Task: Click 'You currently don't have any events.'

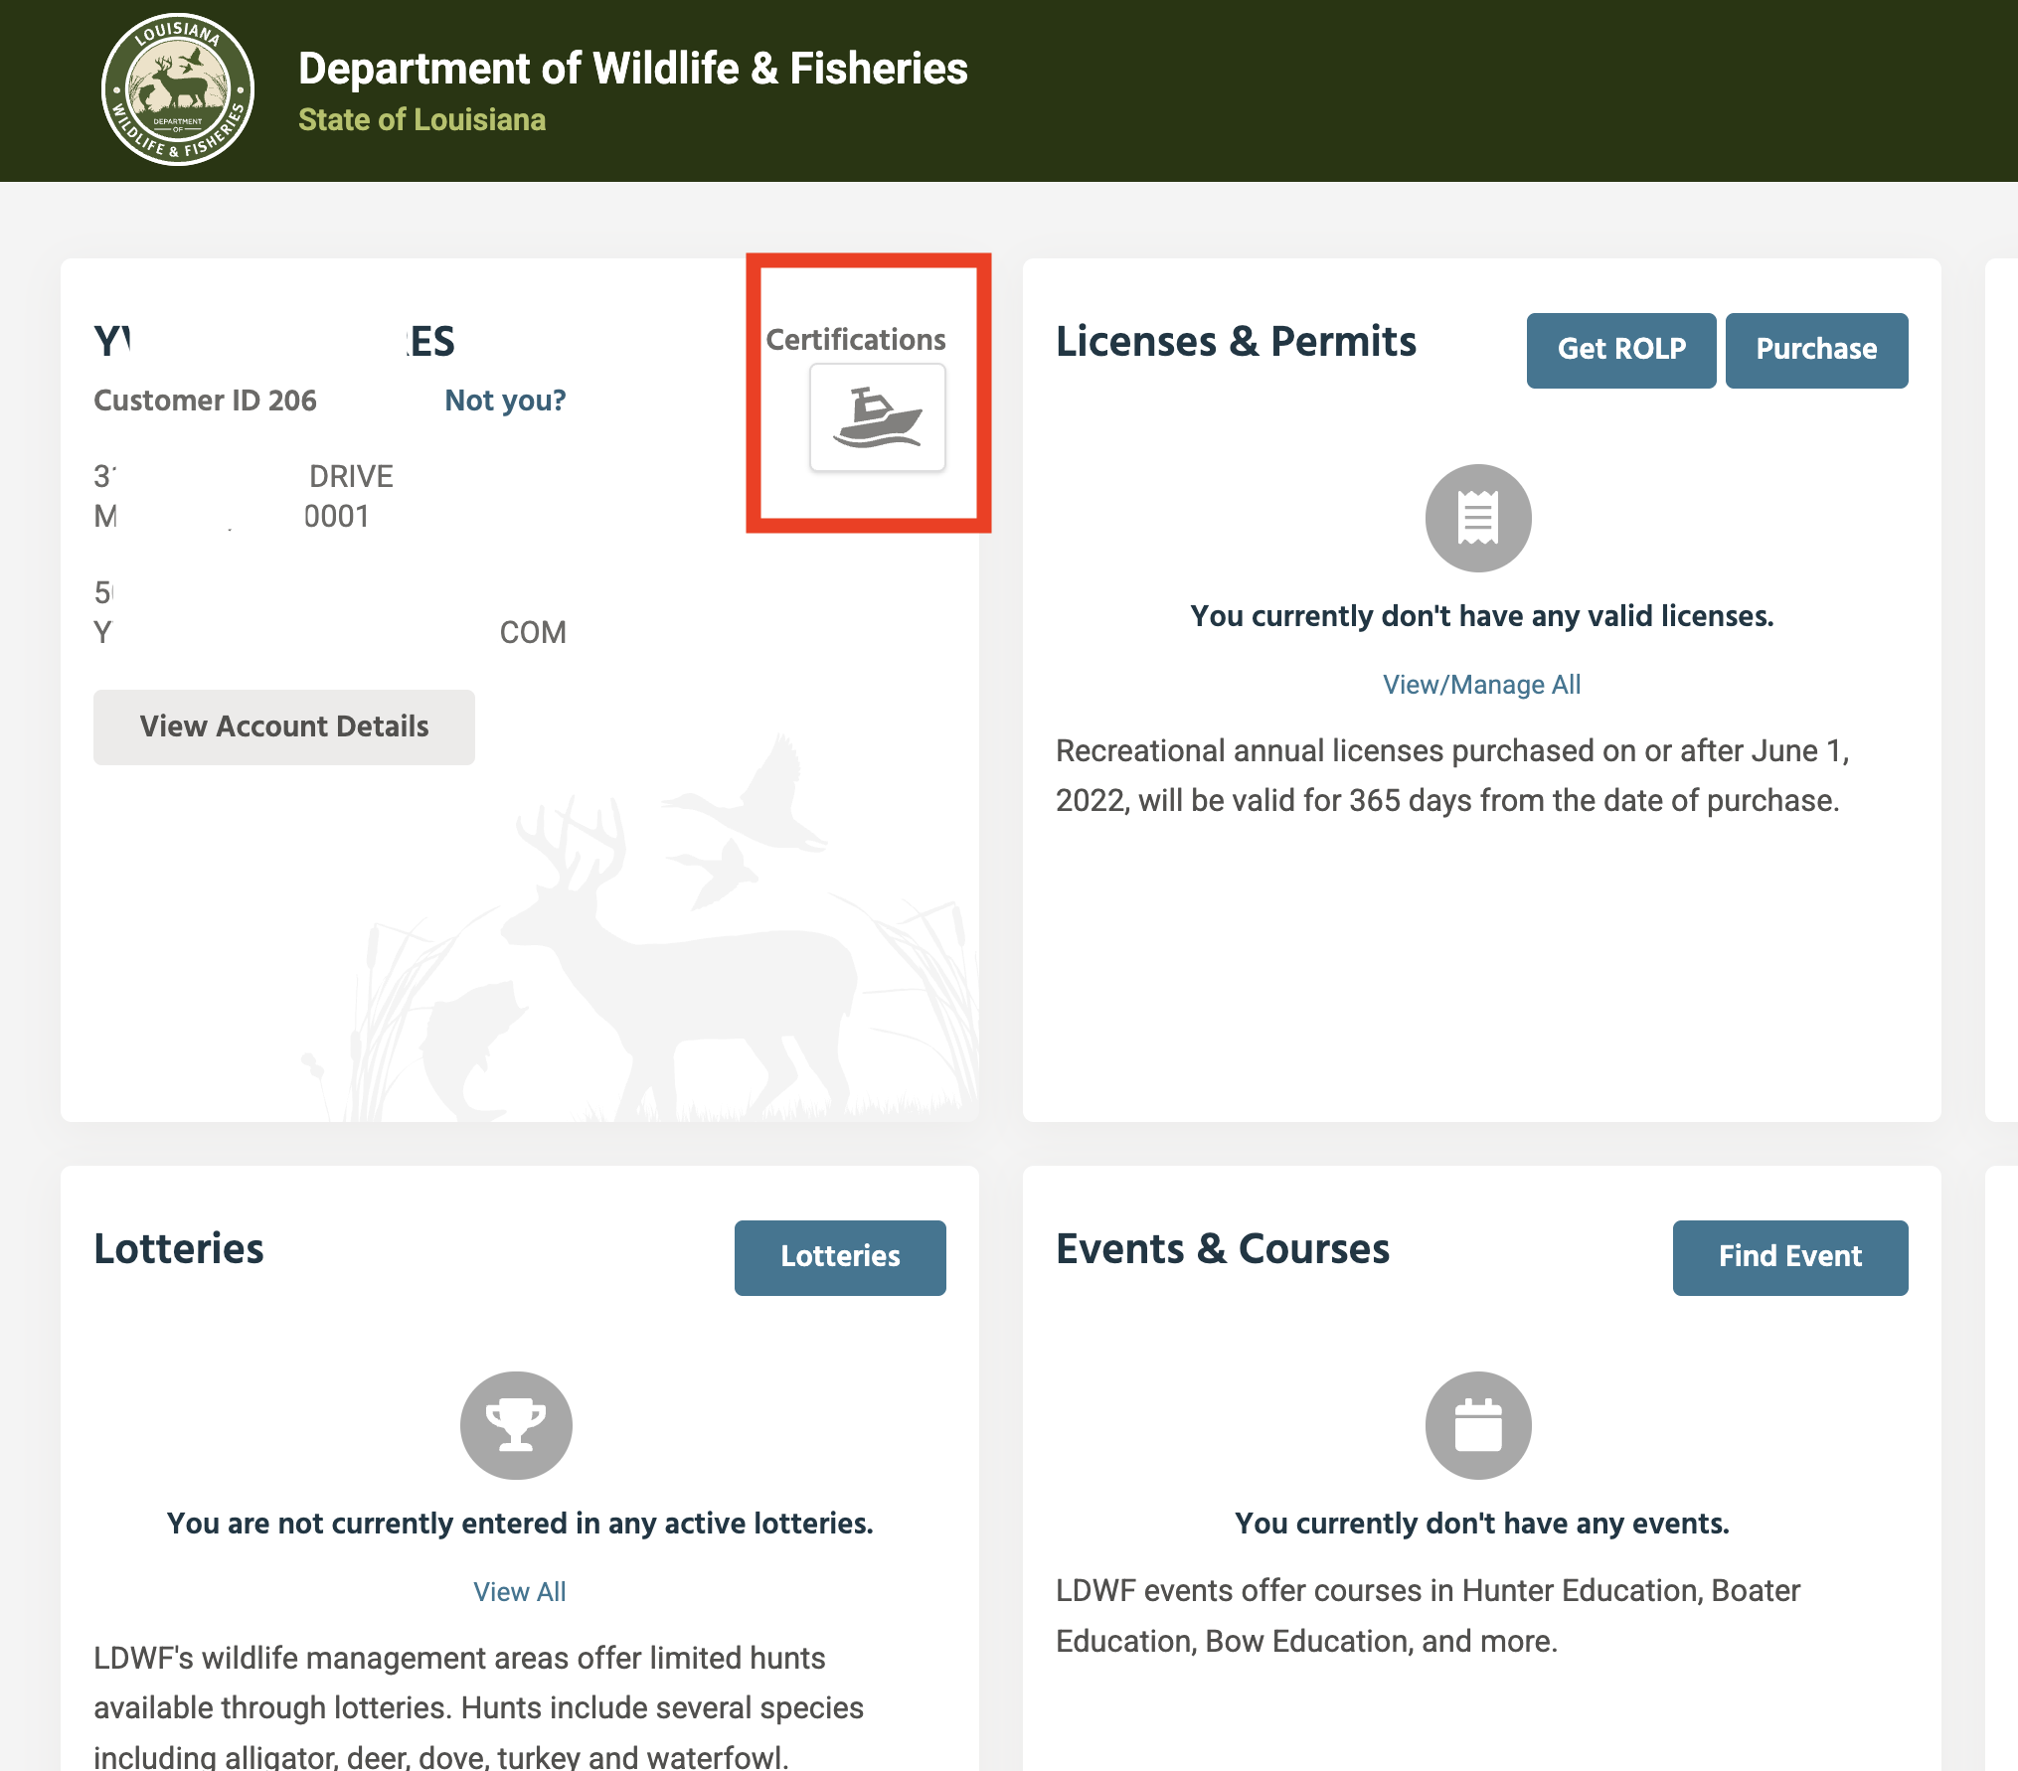Action: point(1481,1524)
